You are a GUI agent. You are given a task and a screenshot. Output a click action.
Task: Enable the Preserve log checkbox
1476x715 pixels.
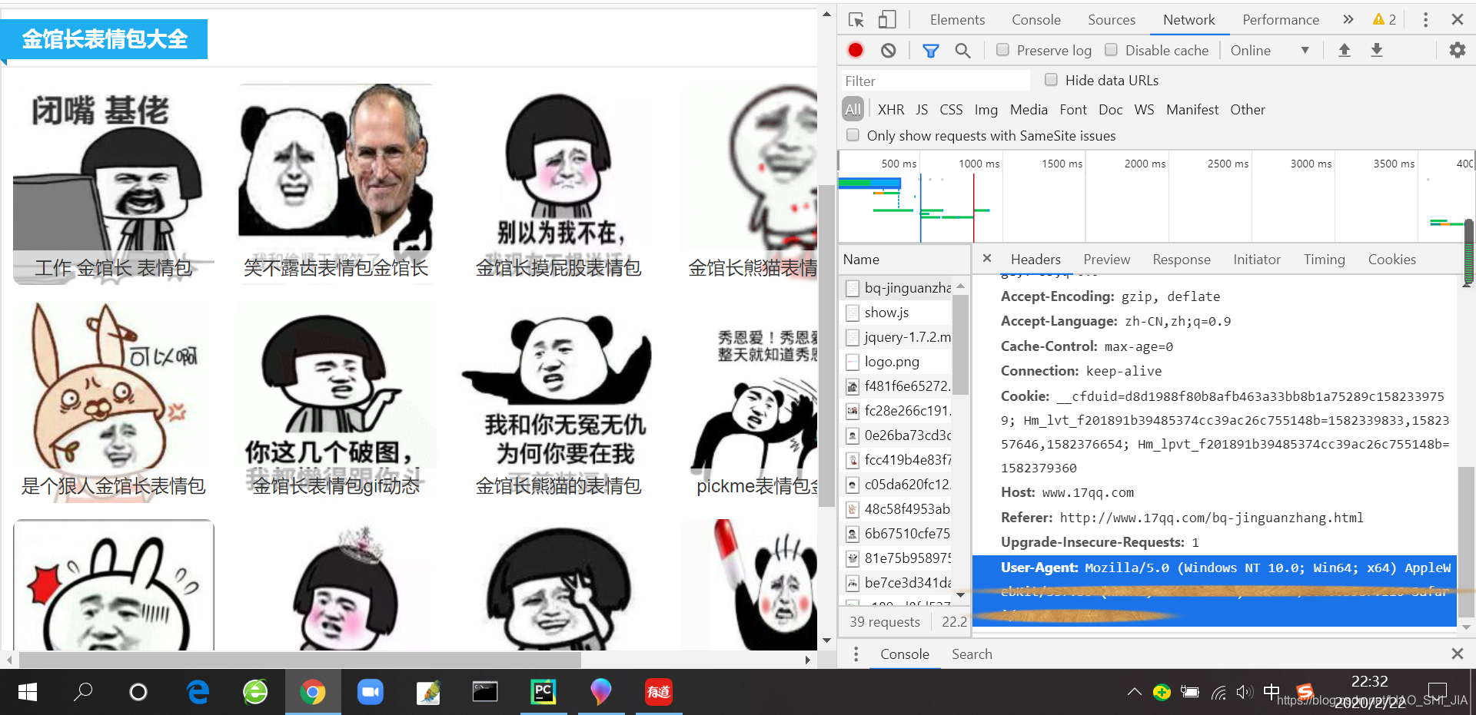pos(1002,49)
